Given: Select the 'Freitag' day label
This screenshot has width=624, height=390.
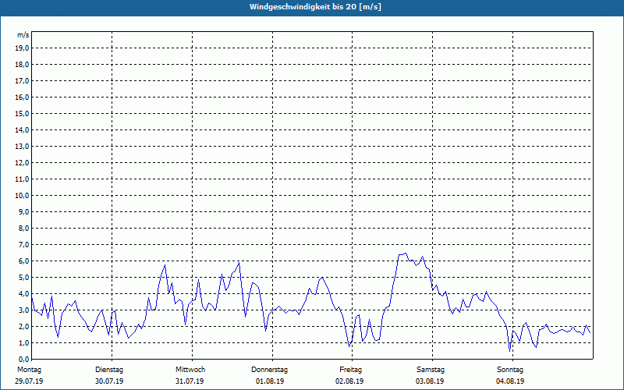Looking at the screenshot, I should (x=350, y=370).
